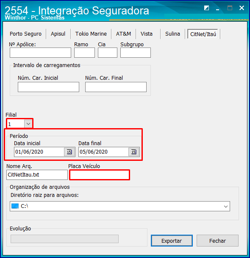Viewport: 250px width, 258px height.
Task: Click the 'Organização de arquivos' label
Action: (39, 187)
